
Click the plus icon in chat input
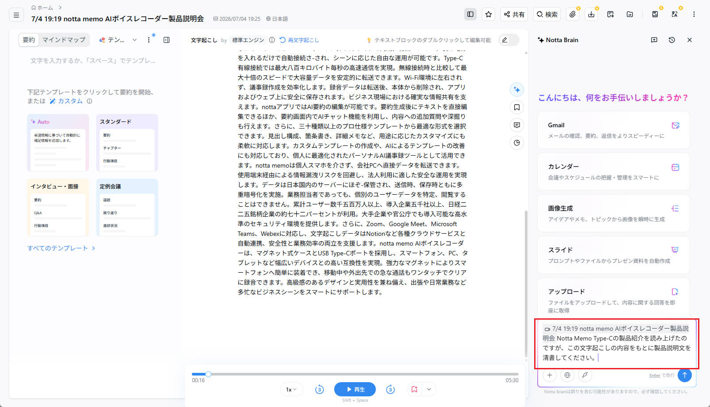[x=550, y=375]
